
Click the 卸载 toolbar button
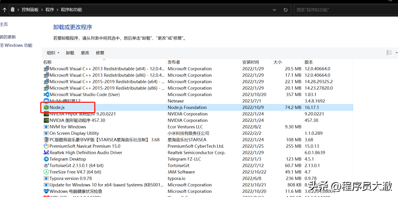click(x=70, y=53)
